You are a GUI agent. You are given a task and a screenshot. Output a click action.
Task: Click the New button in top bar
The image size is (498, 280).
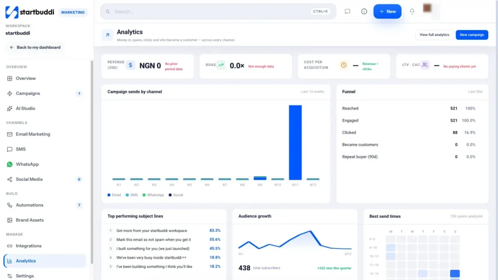(387, 12)
